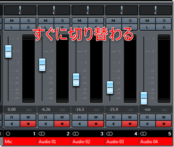Screen dimensions: 174x147
Task: Click the Mic channel pan control
Action: click(20, 10)
